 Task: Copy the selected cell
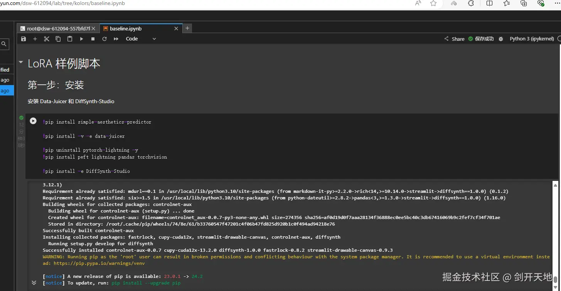point(58,39)
